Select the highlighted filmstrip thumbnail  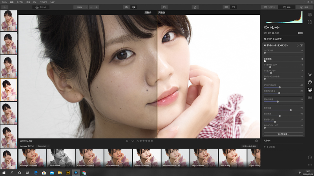pos(9,90)
